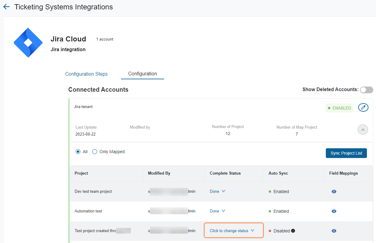Click the back arrow to exit integrations

[x=6, y=7]
